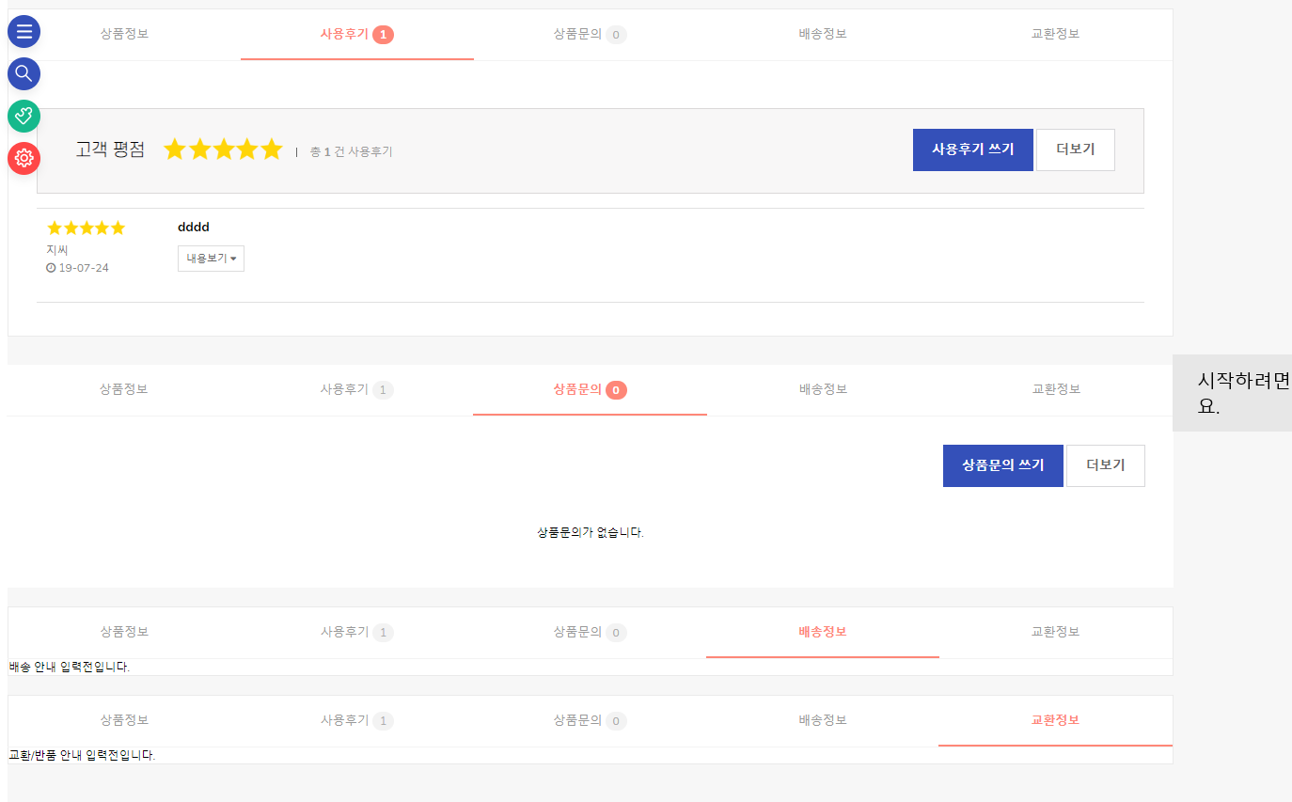Click the small star rating above 지씨
Image resolution: width=1292 pixels, height=802 pixels.
(x=86, y=228)
